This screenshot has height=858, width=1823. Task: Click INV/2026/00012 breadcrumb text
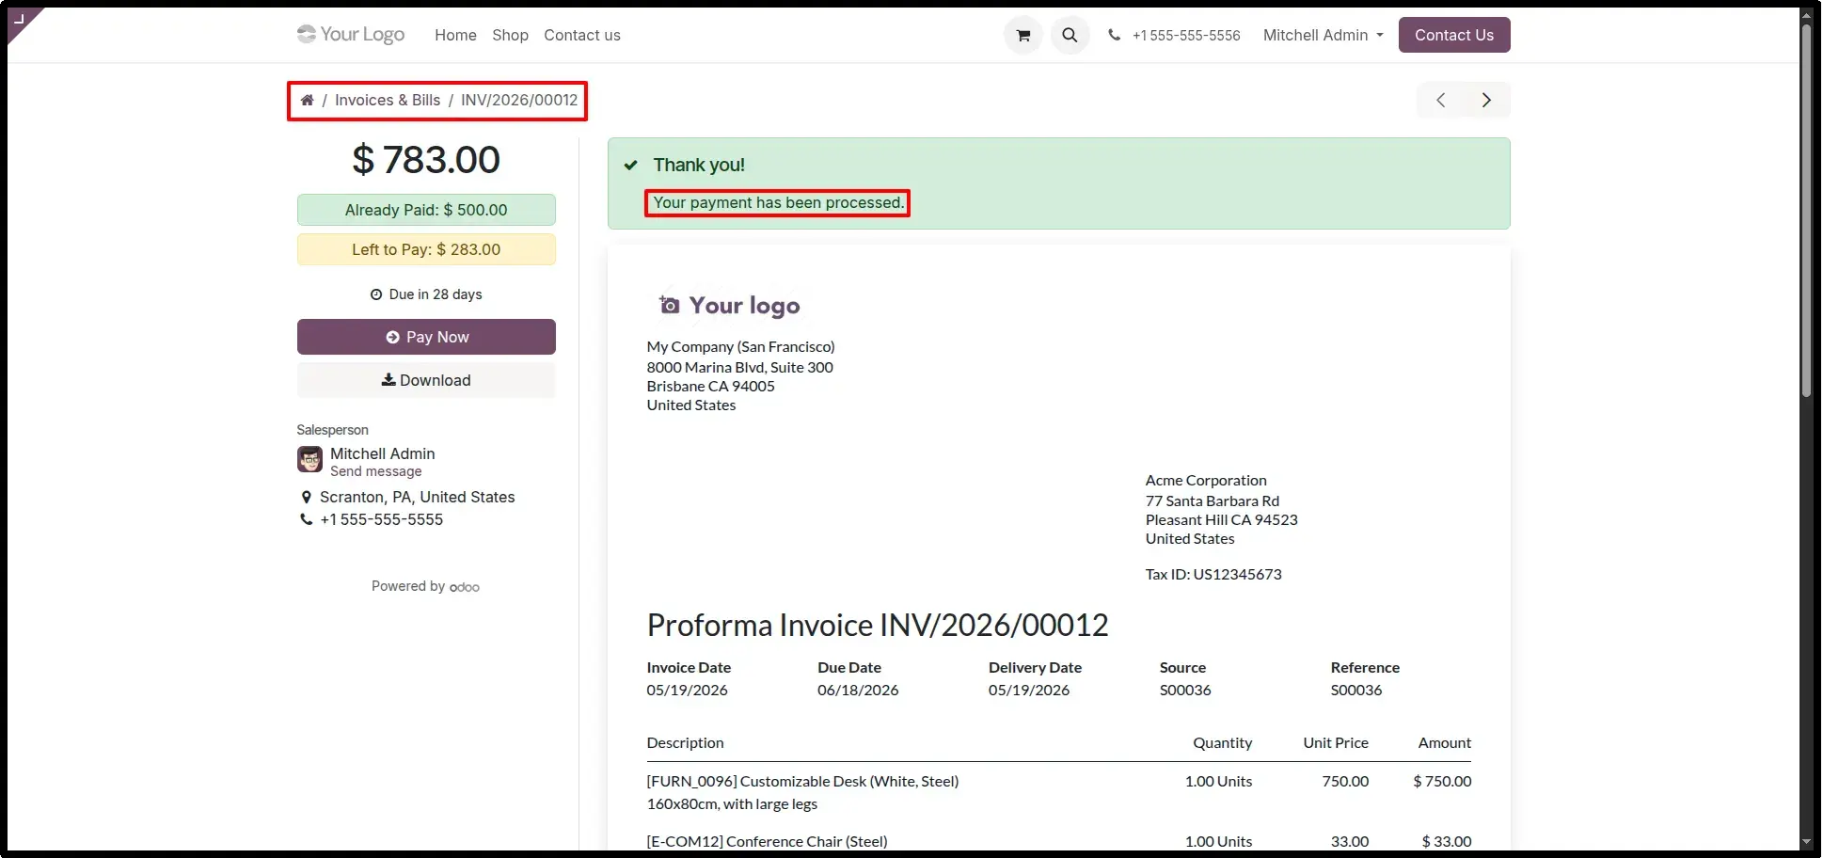[519, 101]
